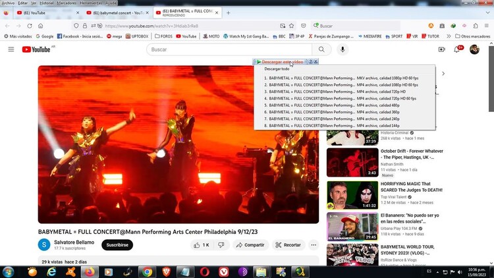Open the account avatar menu
Viewport: 494px width, 278px height.
coord(474,49)
